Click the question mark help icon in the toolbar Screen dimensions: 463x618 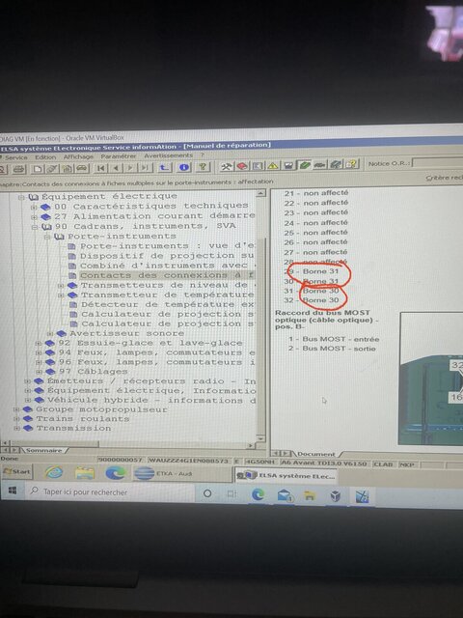(203, 167)
